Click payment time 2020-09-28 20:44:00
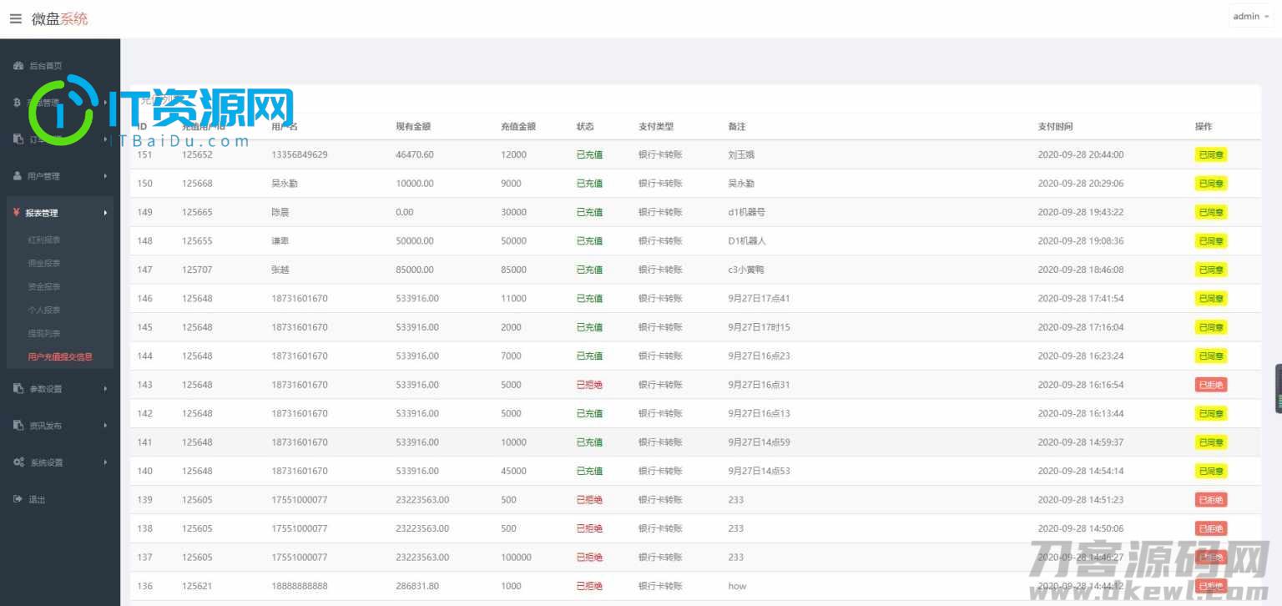The image size is (1282, 606). [x=1081, y=154]
